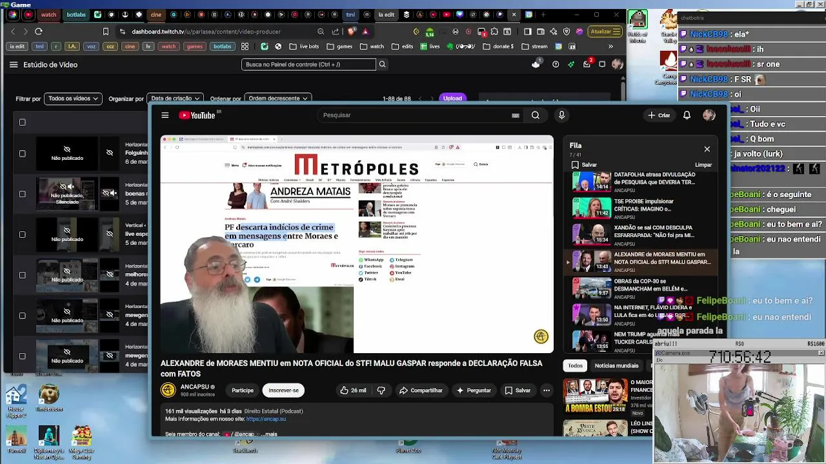Open on-screen keyboard icon in YouTube search

515,115
